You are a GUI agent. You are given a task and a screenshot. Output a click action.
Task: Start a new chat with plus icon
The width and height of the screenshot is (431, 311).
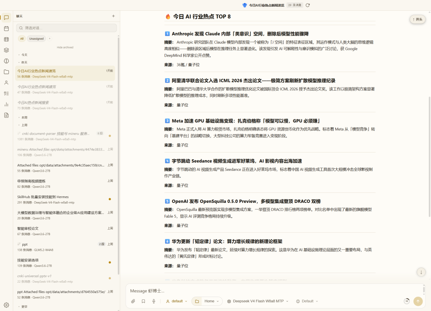tap(113, 16)
